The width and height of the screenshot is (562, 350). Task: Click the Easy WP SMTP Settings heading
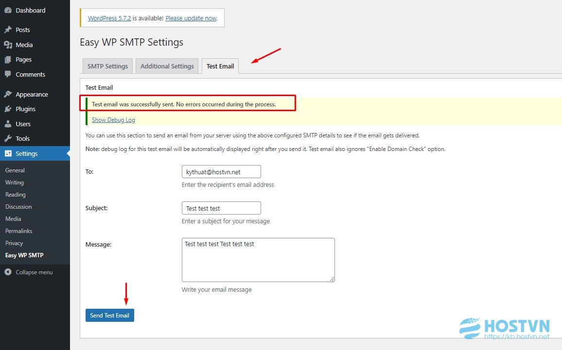(132, 42)
